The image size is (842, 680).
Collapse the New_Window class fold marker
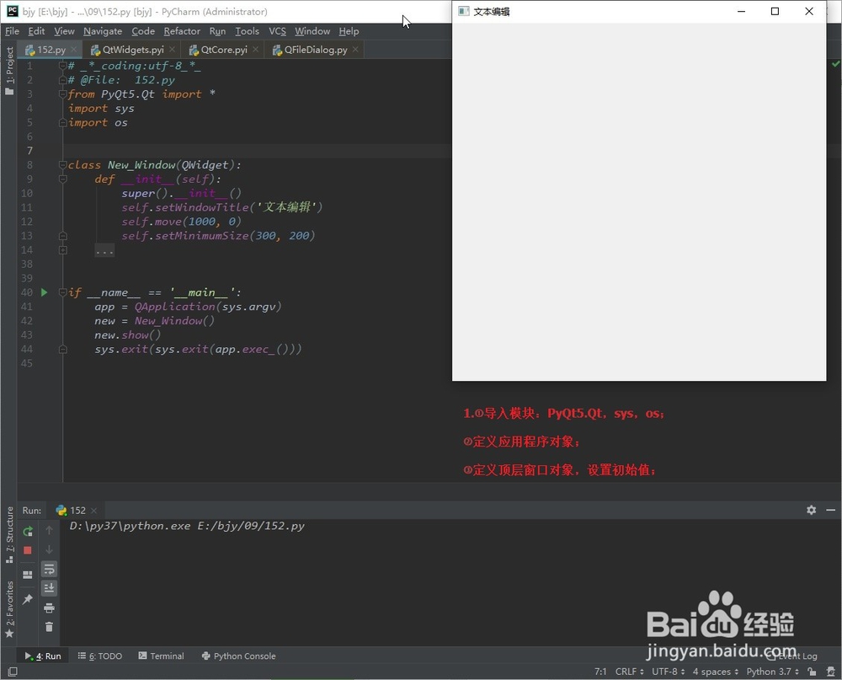tap(63, 165)
